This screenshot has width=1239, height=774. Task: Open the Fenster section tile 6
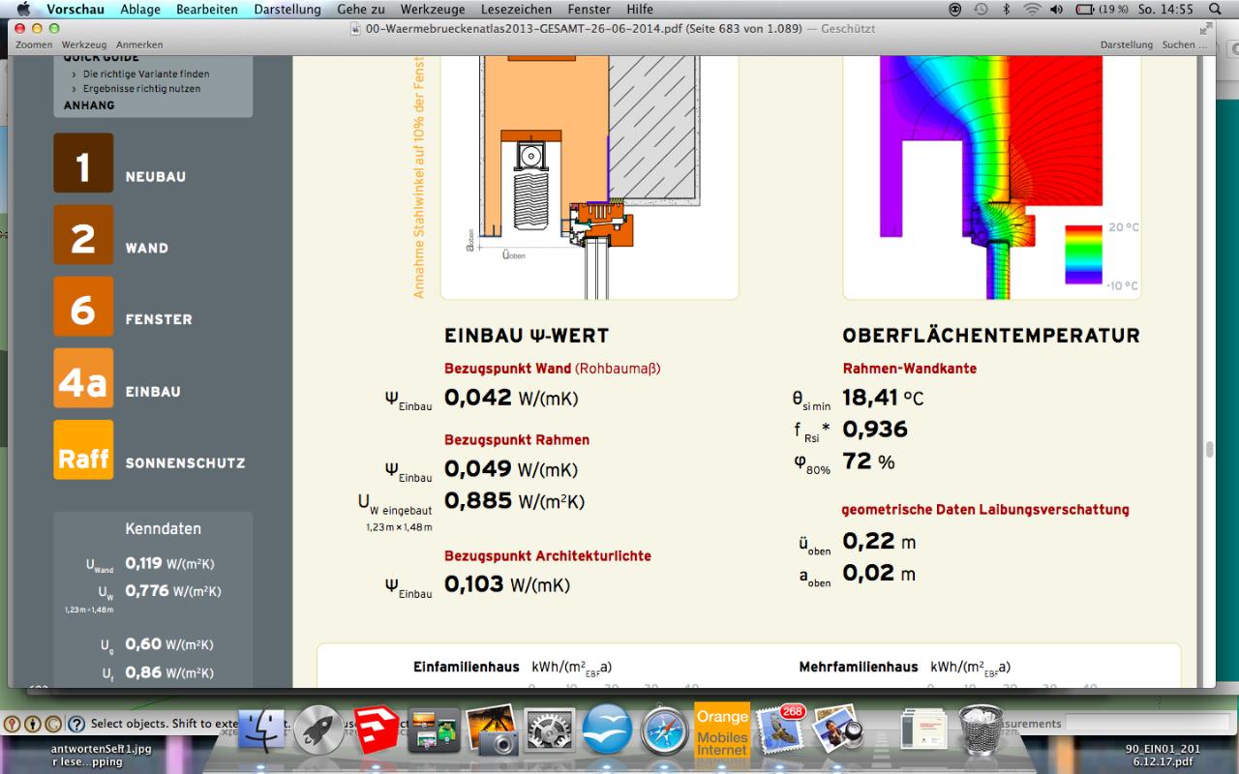[x=83, y=307]
